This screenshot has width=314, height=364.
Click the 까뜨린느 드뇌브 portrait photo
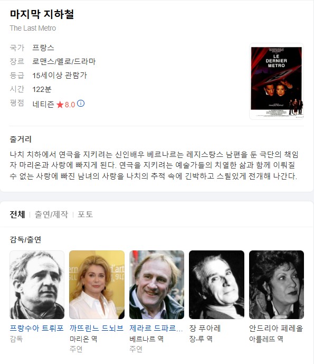97,285
